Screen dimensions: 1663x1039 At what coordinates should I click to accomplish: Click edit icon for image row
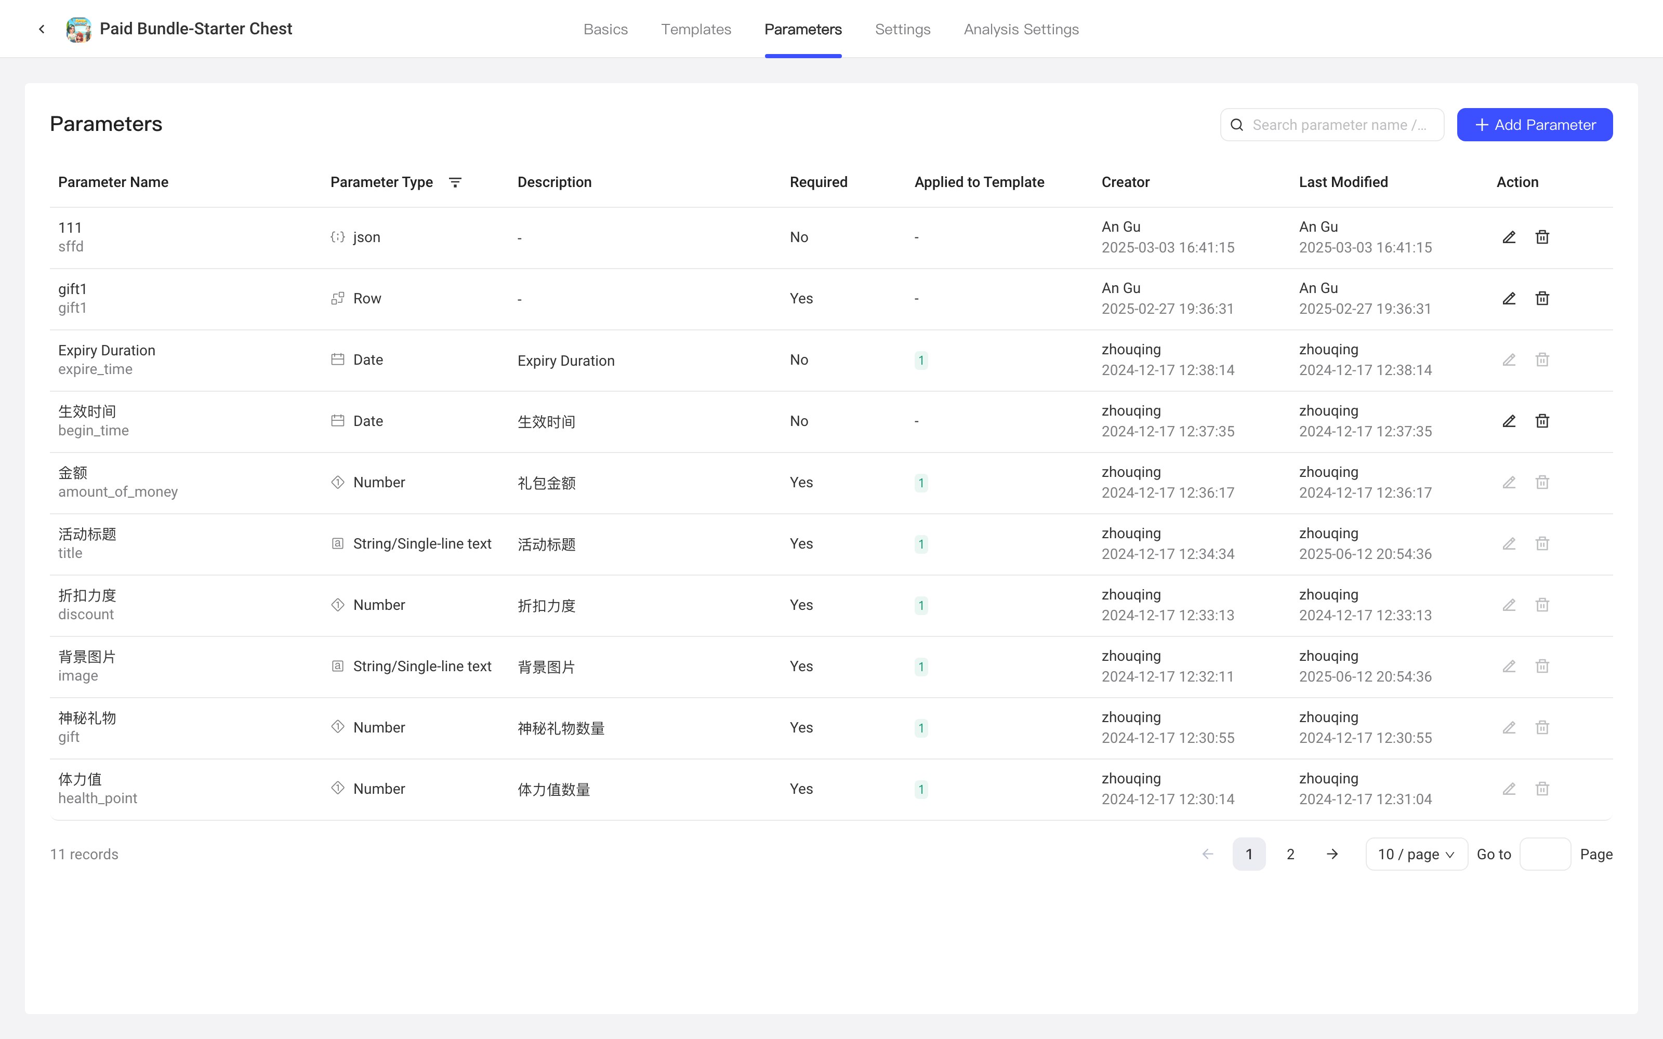1509,667
